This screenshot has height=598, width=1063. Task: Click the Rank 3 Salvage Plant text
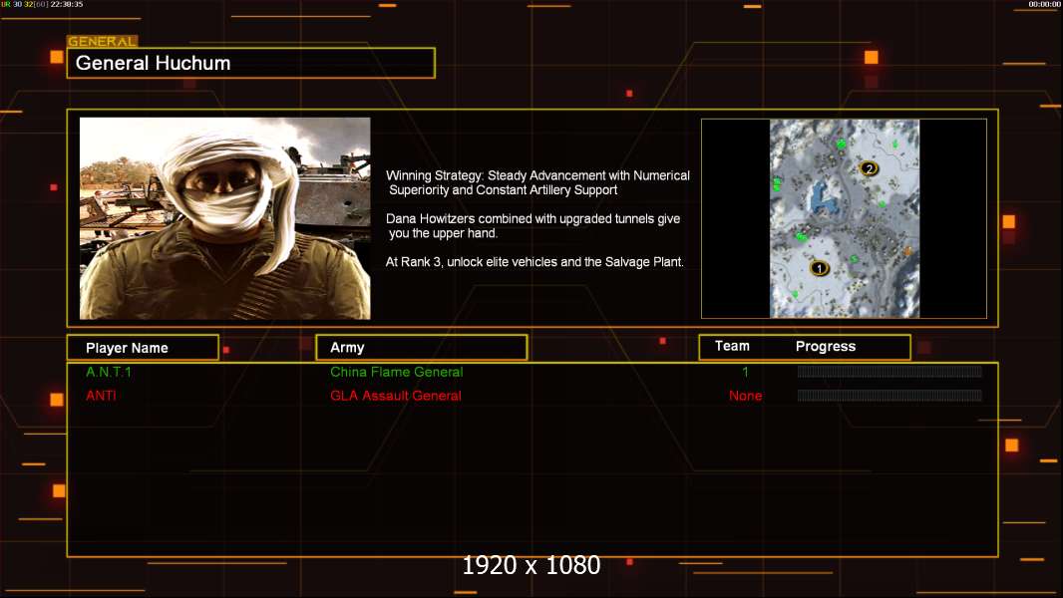tap(534, 261)
